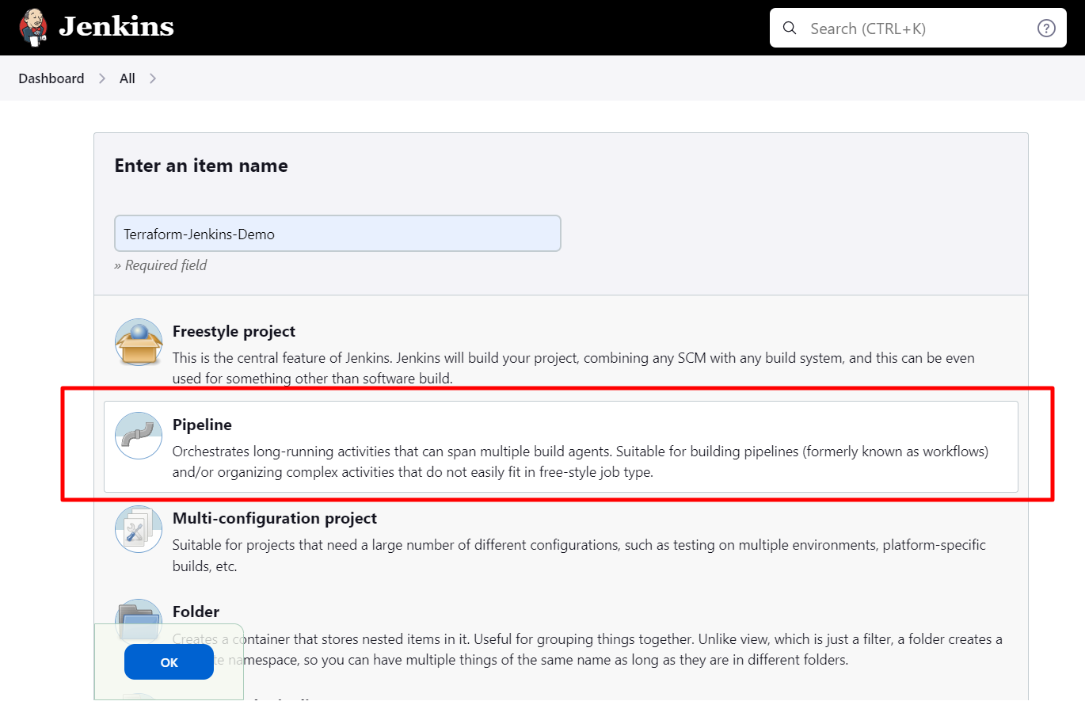This screenshot has width=1085, height=705.
Task: Click Freestyle project description text
Action: point(573,368)
